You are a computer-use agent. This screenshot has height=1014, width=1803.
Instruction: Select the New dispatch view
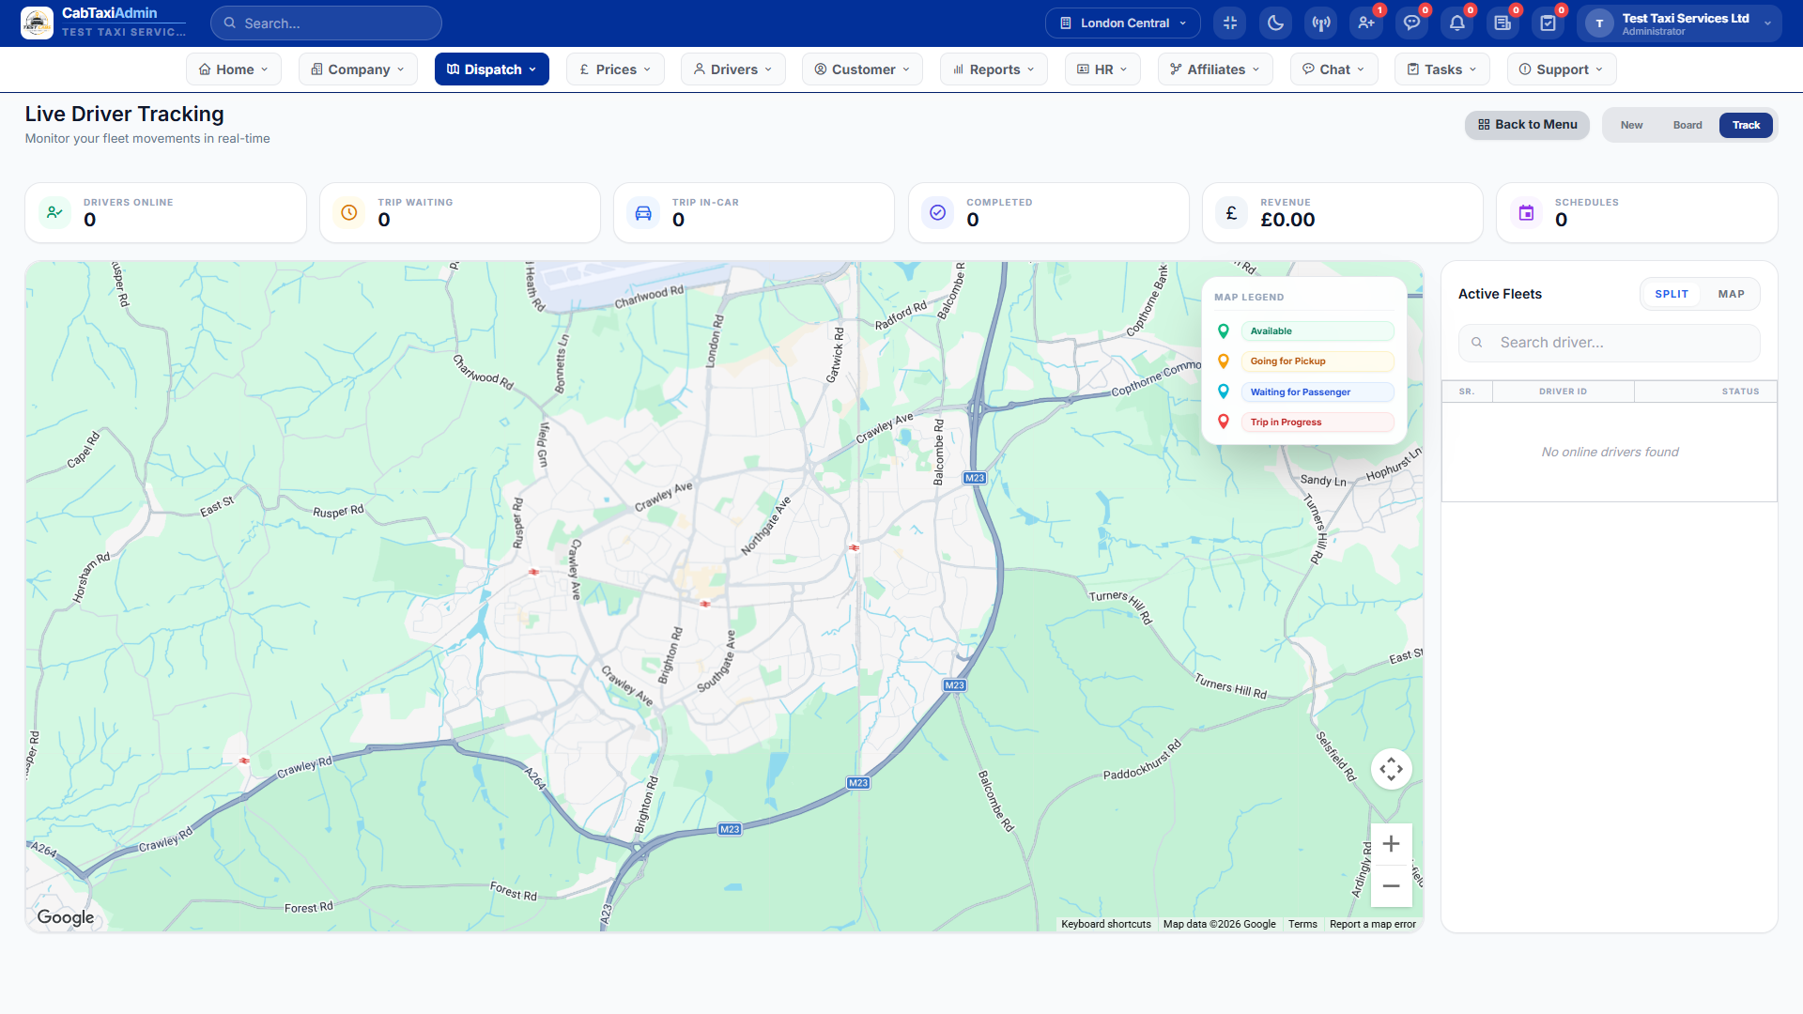coord(1631,125)
